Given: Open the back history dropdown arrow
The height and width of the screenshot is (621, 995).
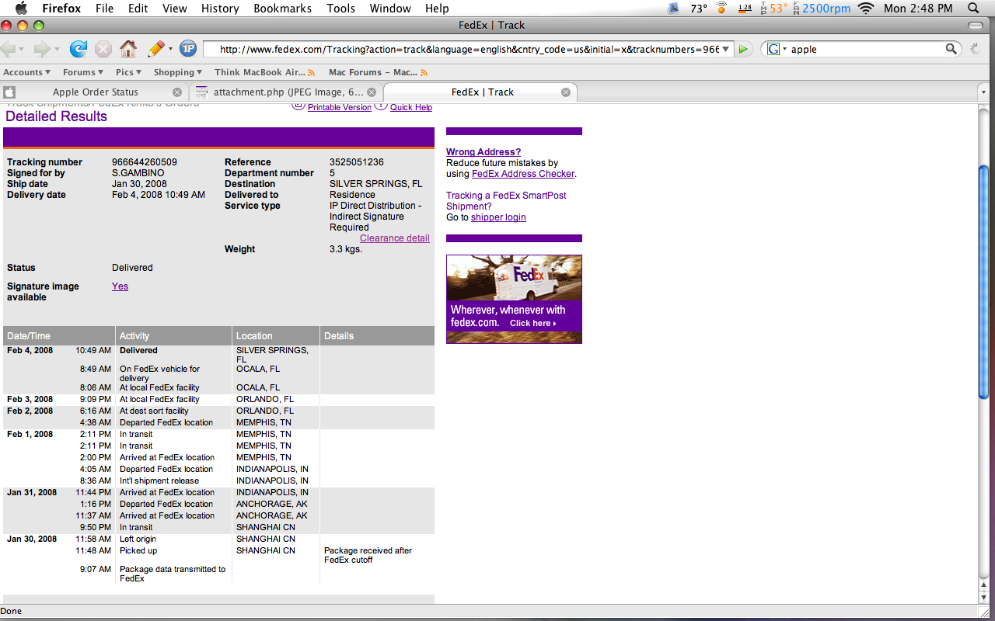Looking at the screenshot, I should 22,49.
